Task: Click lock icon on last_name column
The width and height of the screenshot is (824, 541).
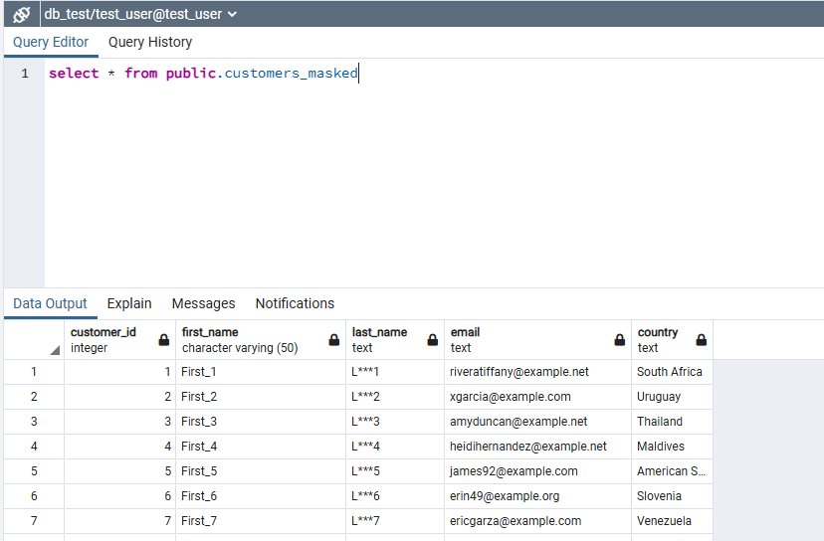Action: tap(433, 340)
